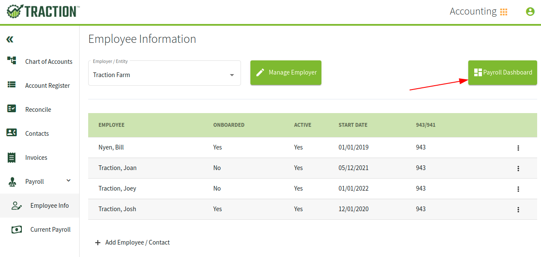The image size is (541, 257).
Task: Open the options menu for Traction, Josh
Action: coord(518,209)
